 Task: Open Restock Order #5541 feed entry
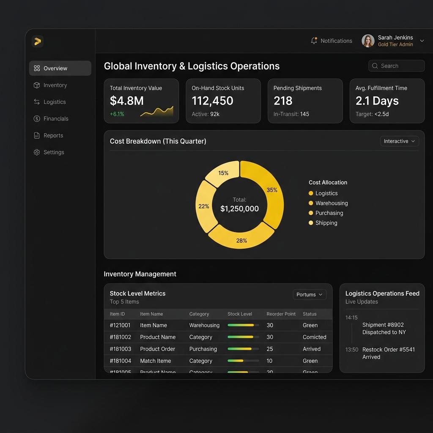pyautogui.click(x=388, y=353)
